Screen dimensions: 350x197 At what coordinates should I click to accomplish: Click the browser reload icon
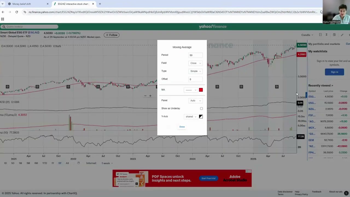[x=17, y=12]
